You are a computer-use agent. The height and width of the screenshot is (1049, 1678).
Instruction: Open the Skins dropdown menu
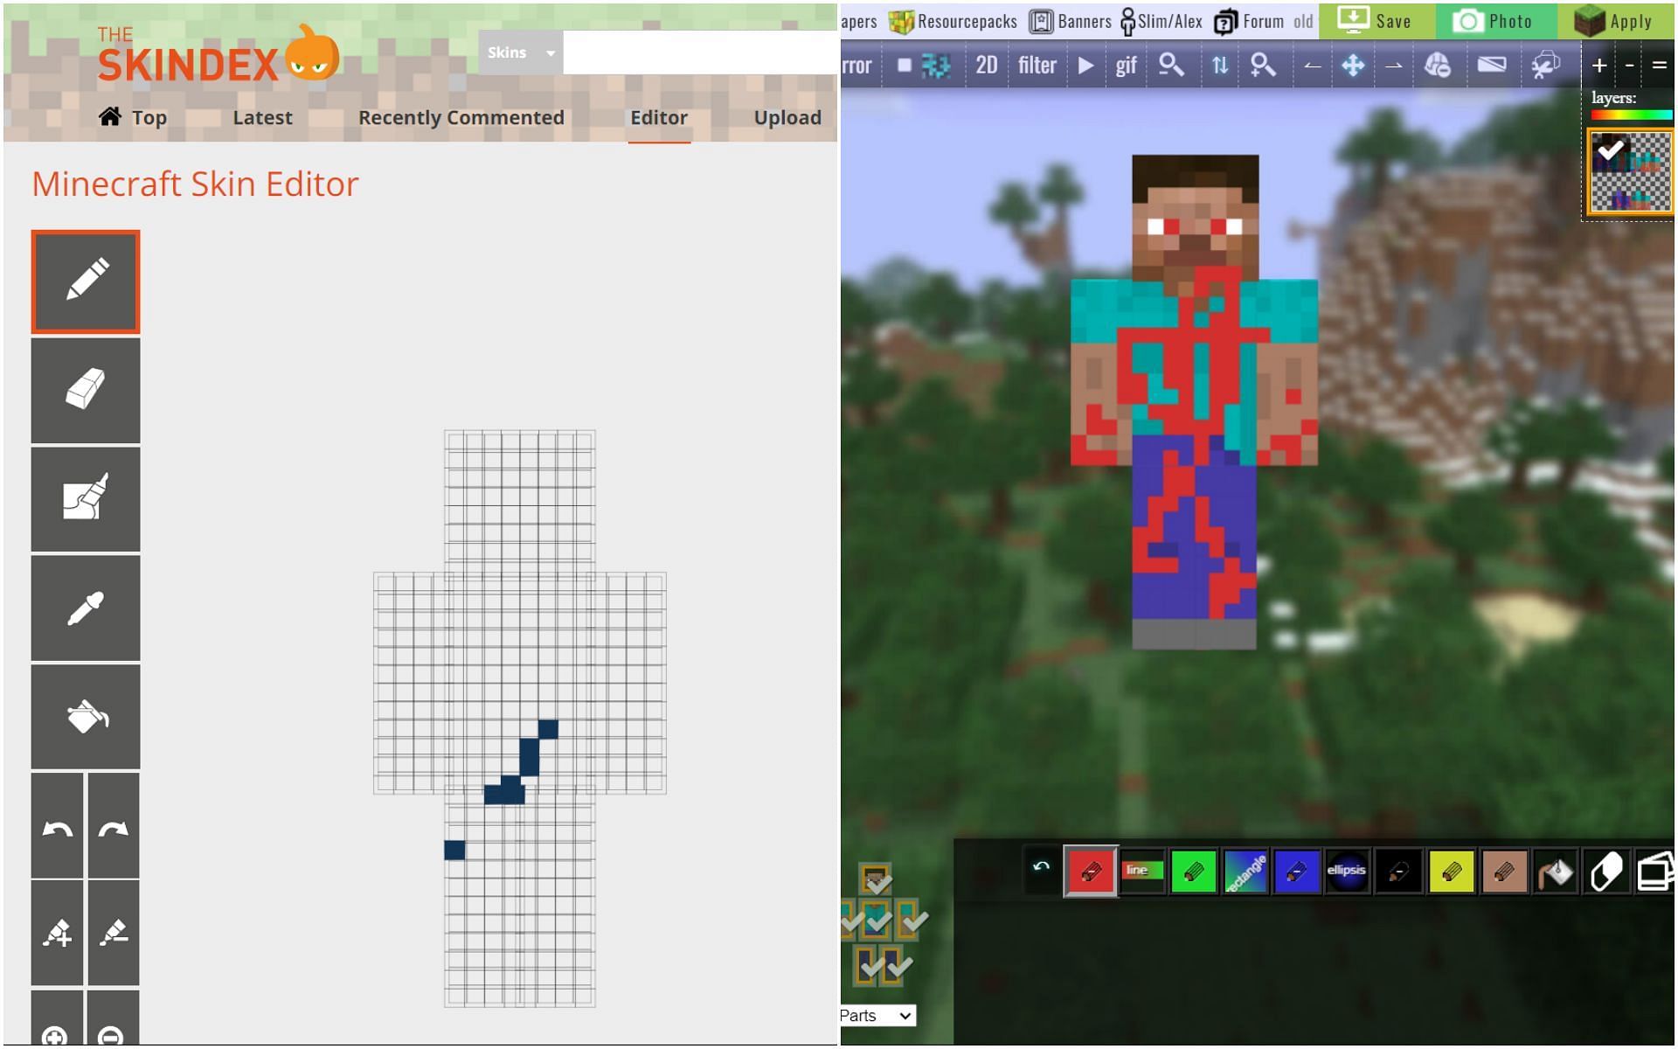[x=517, y=51]
